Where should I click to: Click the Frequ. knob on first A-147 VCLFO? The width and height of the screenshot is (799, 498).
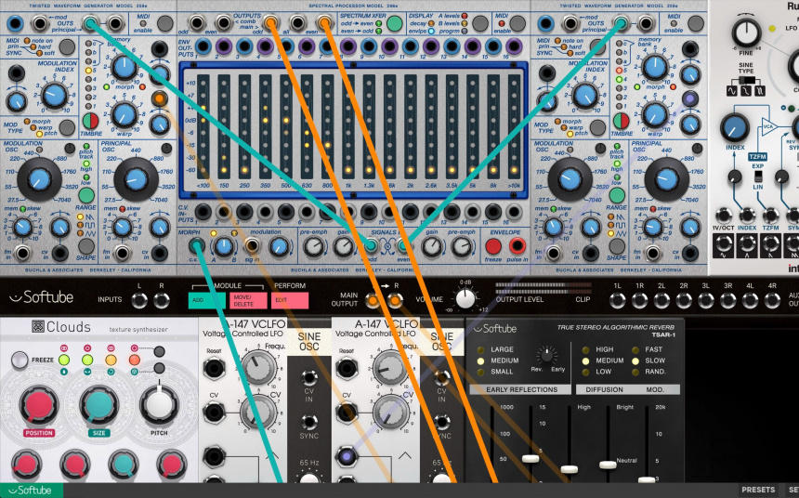tap(259, 367)
